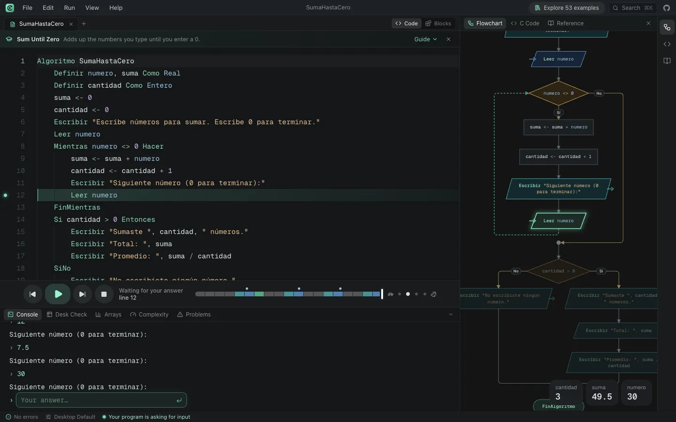Open the Problems tab
The image size is (676, 422).
point(194,315)
